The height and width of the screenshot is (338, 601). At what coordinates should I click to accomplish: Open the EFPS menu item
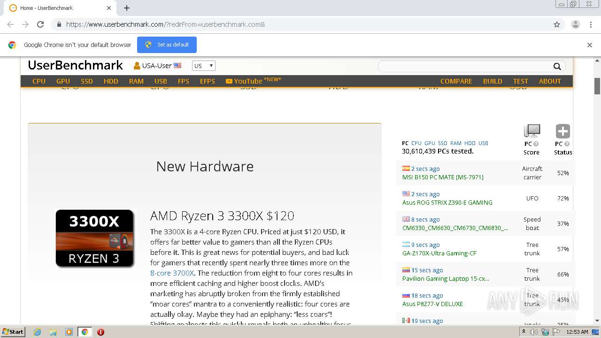(208, 81)
